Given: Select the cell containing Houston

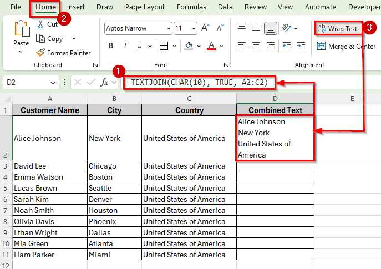Looking at the screenshot, I should (114, 210).
